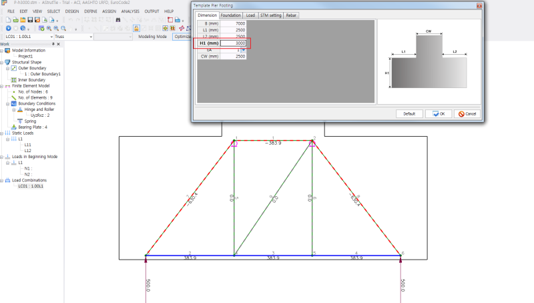Screen dimensions: 534x303
Task: Click the Spring icon in tree
Action: (x=20, y=121)
